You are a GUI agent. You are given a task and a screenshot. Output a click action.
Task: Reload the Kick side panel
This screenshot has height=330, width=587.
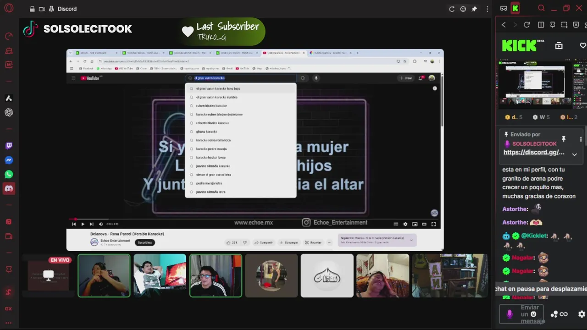click(526, 25)
